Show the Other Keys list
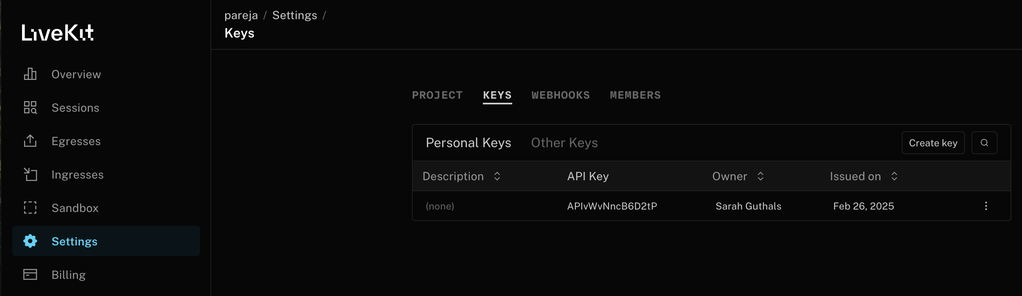Viewport: 1022px width, 296px height. point(564,143)
